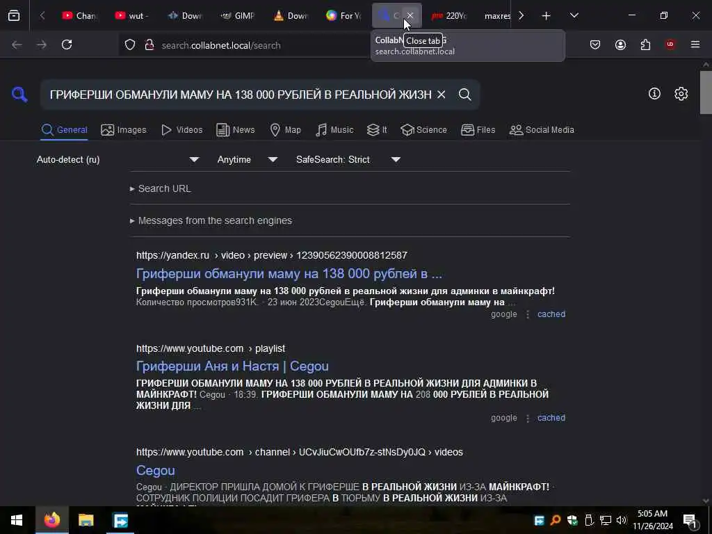
Task: Open the SafeSearch: Strict dropdown
Action: [348, 159]
